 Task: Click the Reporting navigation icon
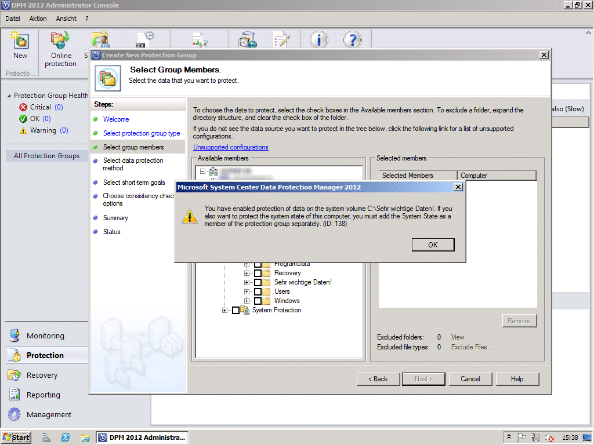15,394
